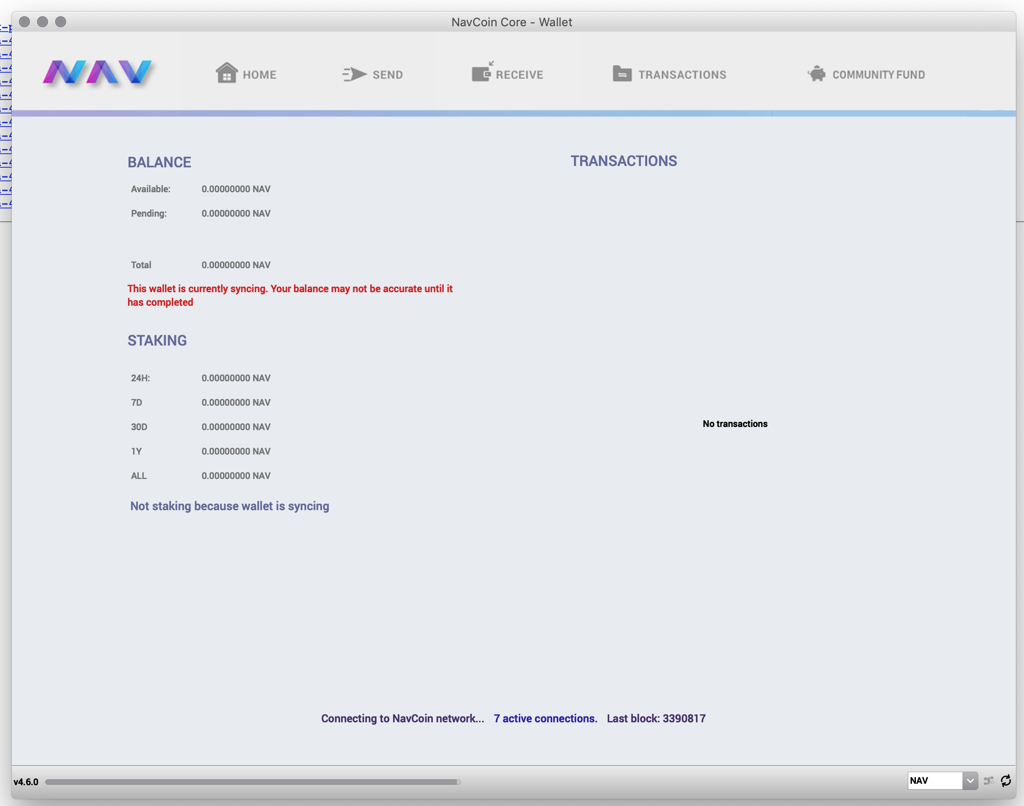This screenshot has width=1024, height=806.
Task: Click the NAV logo
Action: coord(97,72)
